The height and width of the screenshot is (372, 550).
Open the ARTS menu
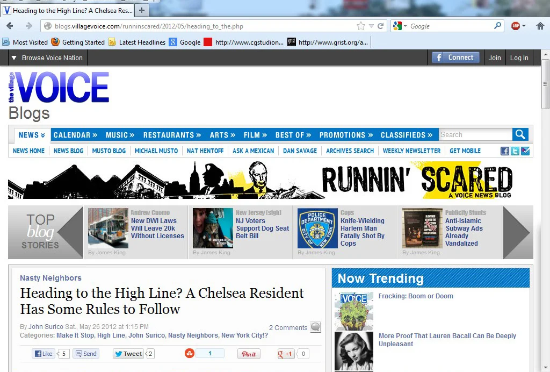(x=222, y=135)
